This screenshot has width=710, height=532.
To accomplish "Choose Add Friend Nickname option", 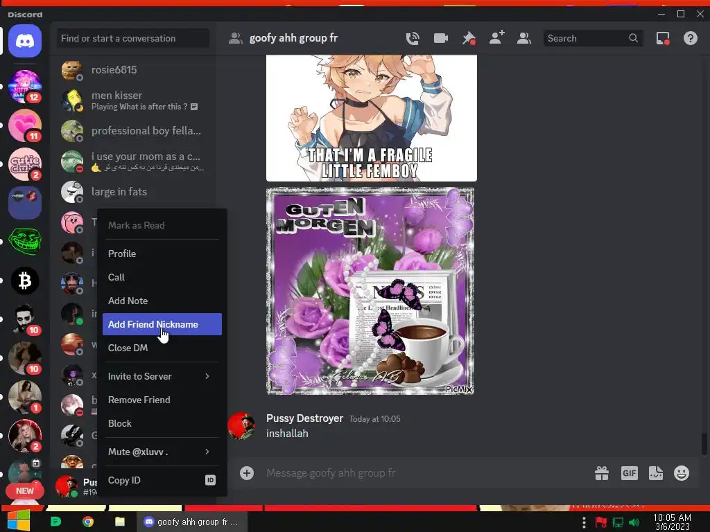I will [162, 324].
